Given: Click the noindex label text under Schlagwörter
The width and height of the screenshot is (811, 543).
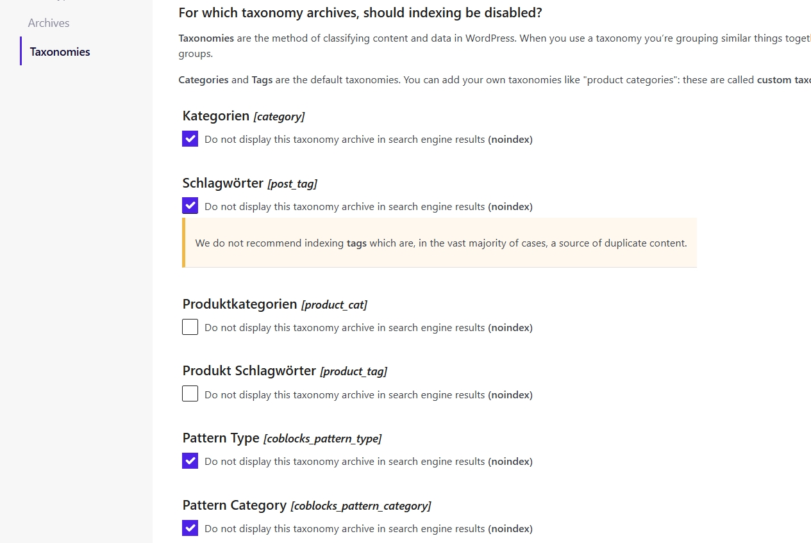Looking at the screenshot, I should pyautogui.click(x=368, y=207).
